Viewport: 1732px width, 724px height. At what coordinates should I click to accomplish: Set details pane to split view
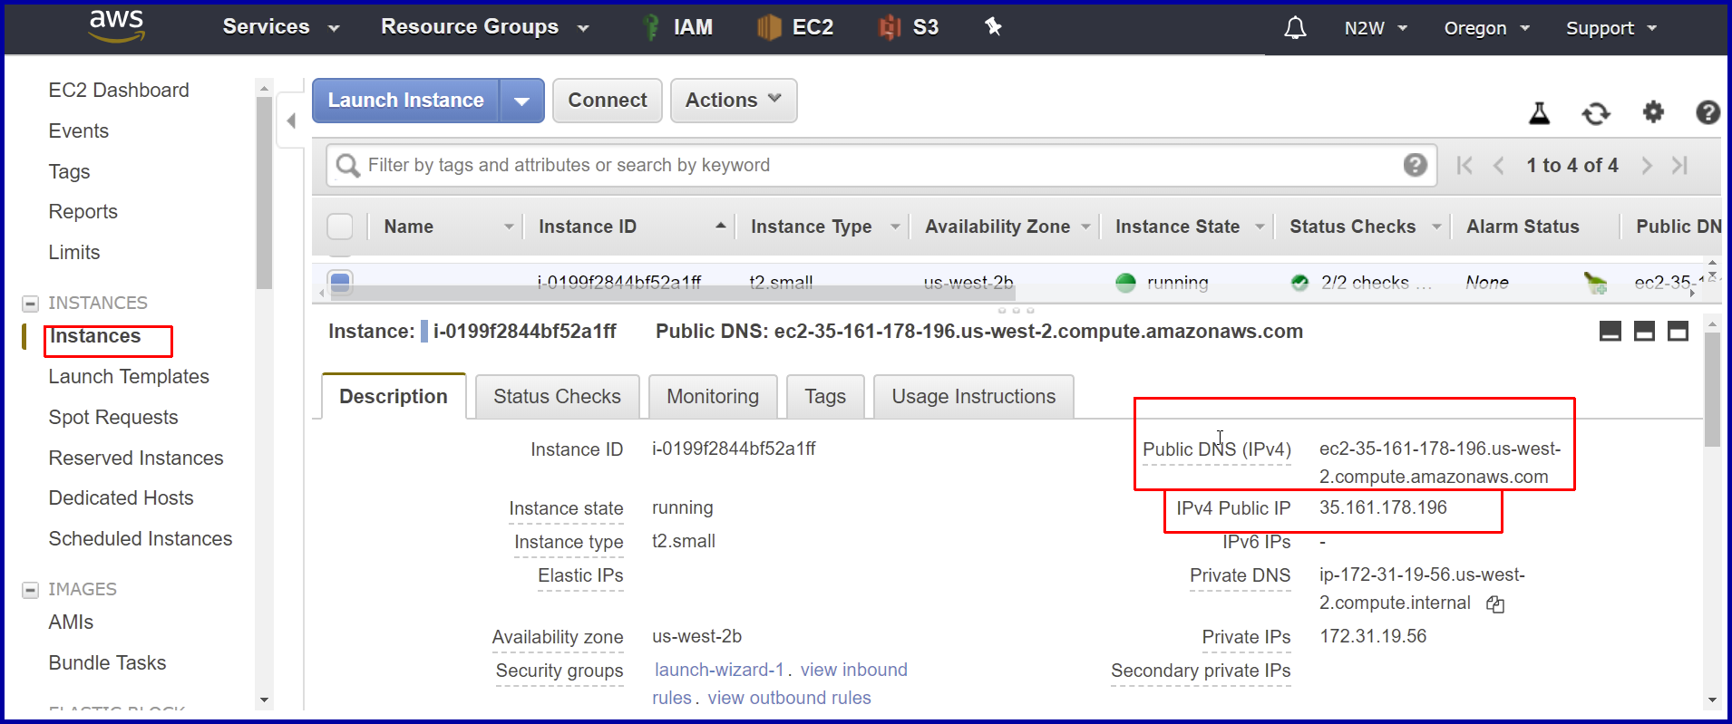click(x=1644, y=331)
